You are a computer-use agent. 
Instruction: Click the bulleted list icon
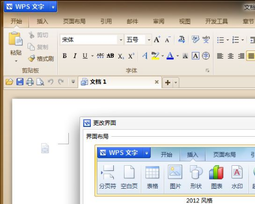(220, 40)
